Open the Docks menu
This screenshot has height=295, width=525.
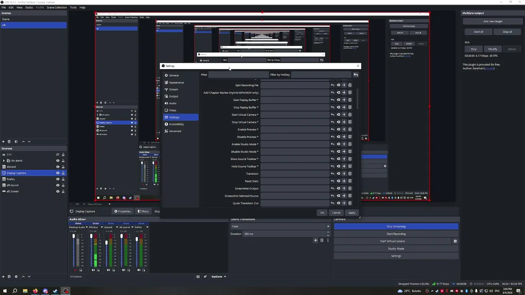click(x=29, y=7)
